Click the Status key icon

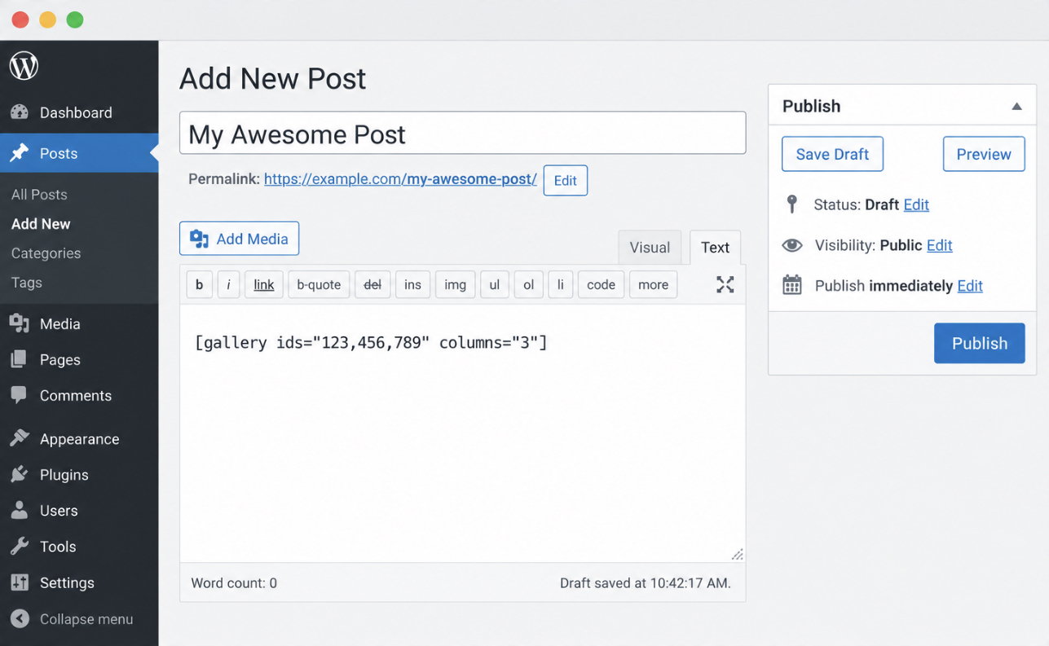tap(791, 204)
